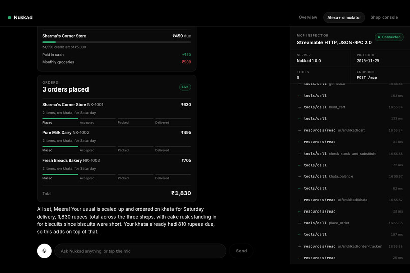The width and height of the screenshot is (410, 273).
Task: Select Sharma's Corner Store NK-1001 order
Action: (116, 112)
